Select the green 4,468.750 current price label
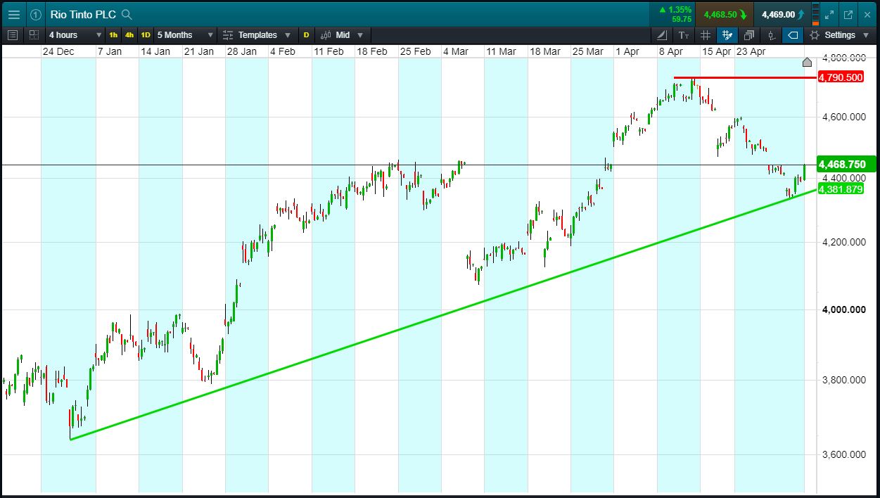This screenshot has height=498, width=880. (x=846, y=165)
